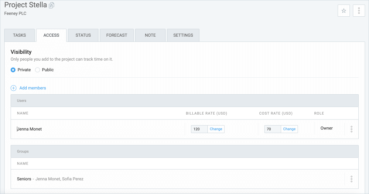Click Add members
The width and height of the screenshot is (369, 194).
32,88
